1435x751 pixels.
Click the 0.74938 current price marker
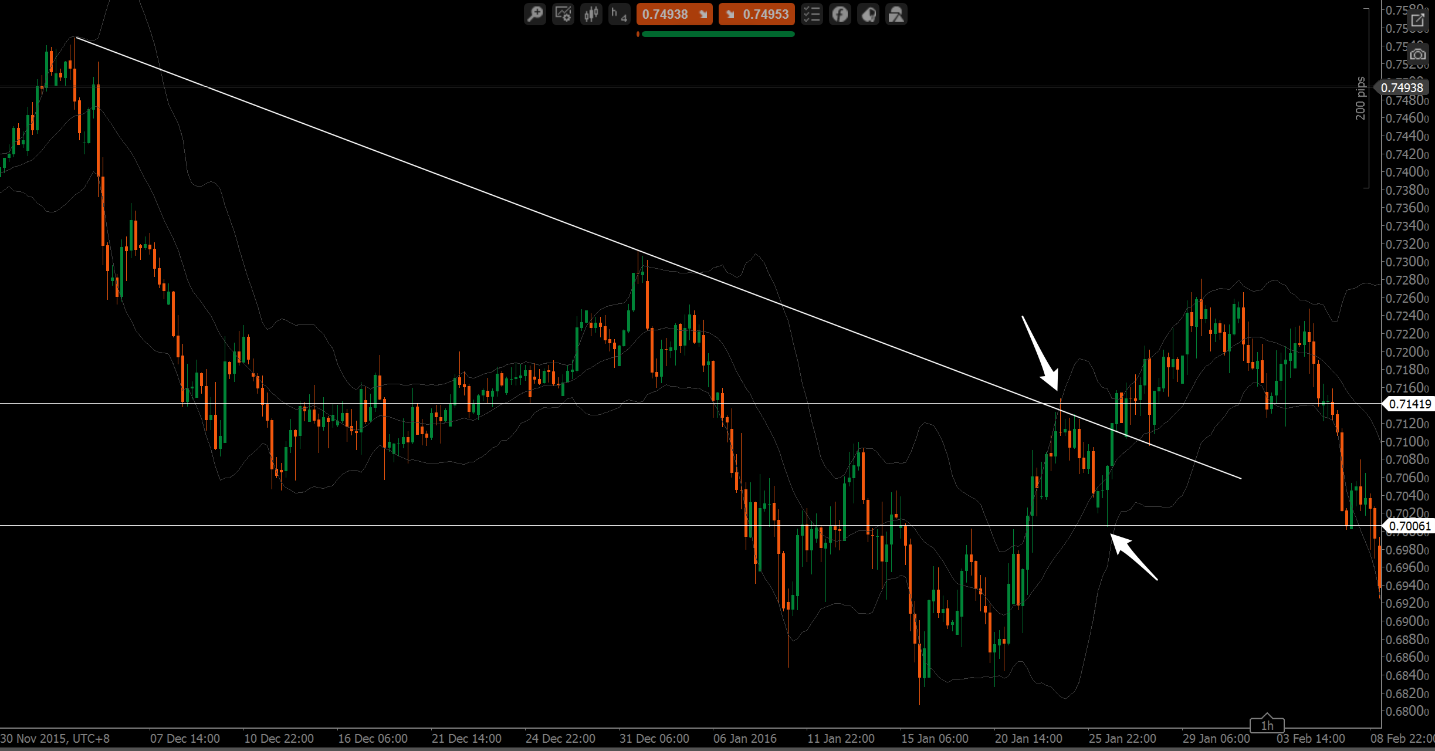(1402, 87)
